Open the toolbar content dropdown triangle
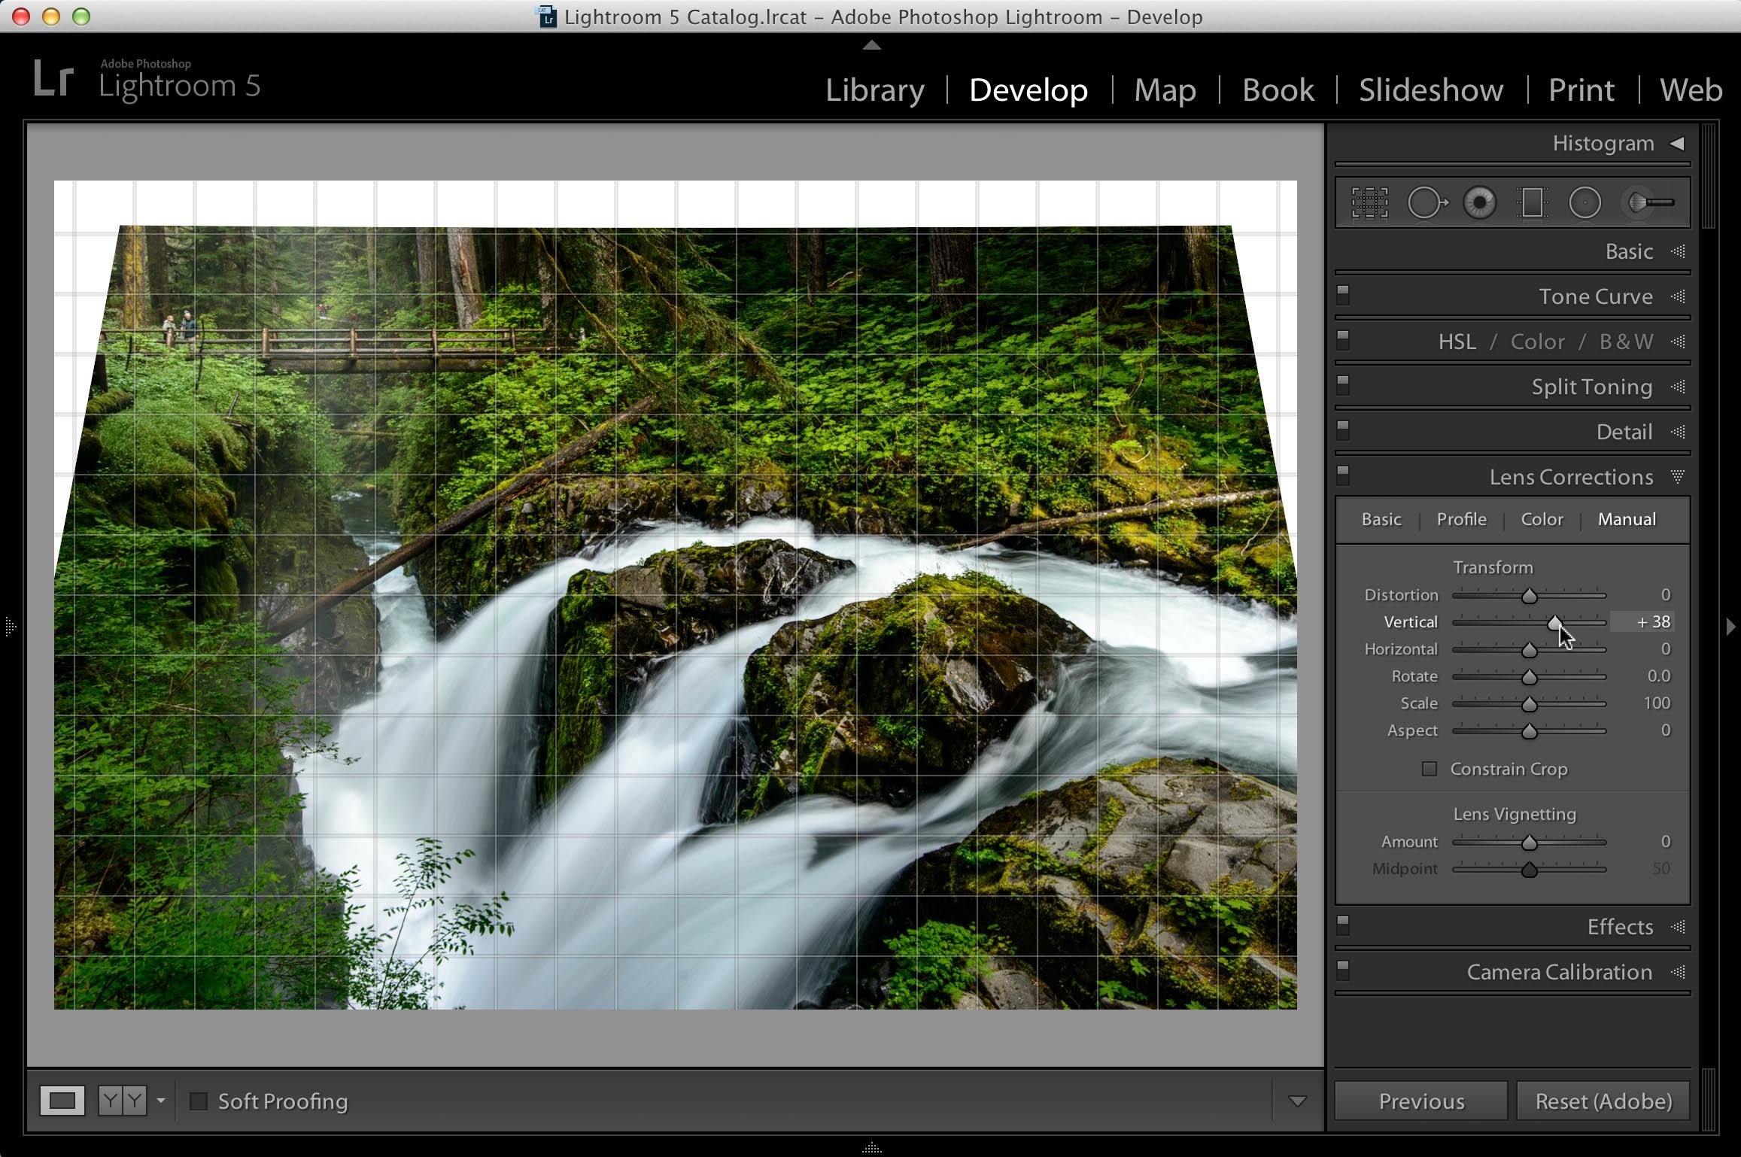1741x1157 pixels. point(1297,1101)
